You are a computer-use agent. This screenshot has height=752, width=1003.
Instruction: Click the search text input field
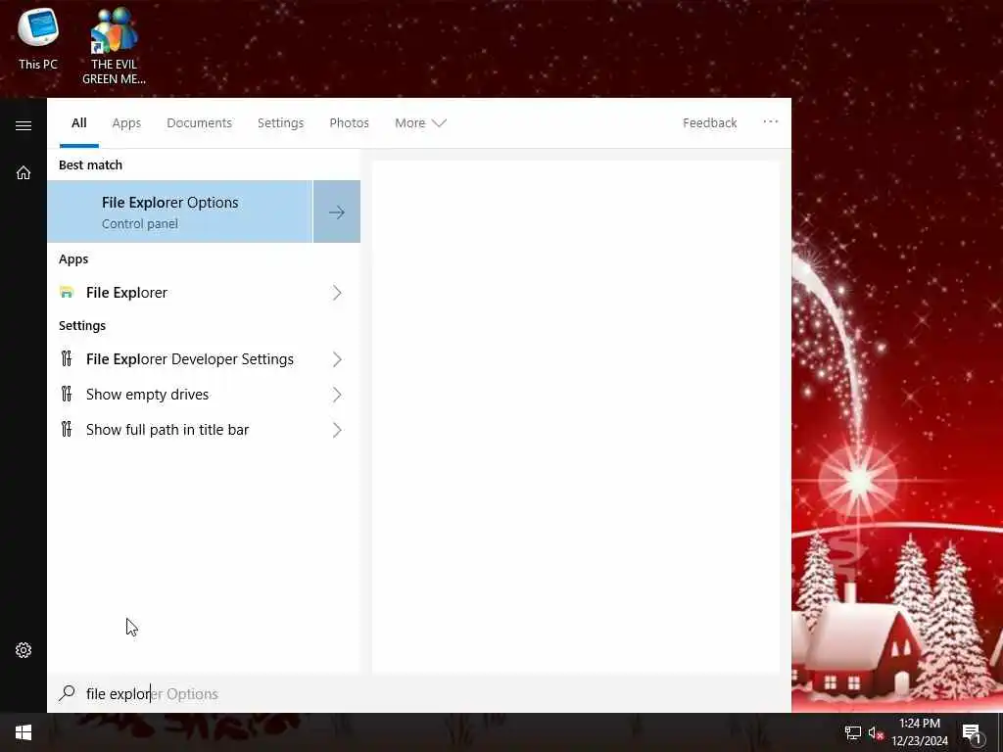pyautogui.click(x=419, y=693)
